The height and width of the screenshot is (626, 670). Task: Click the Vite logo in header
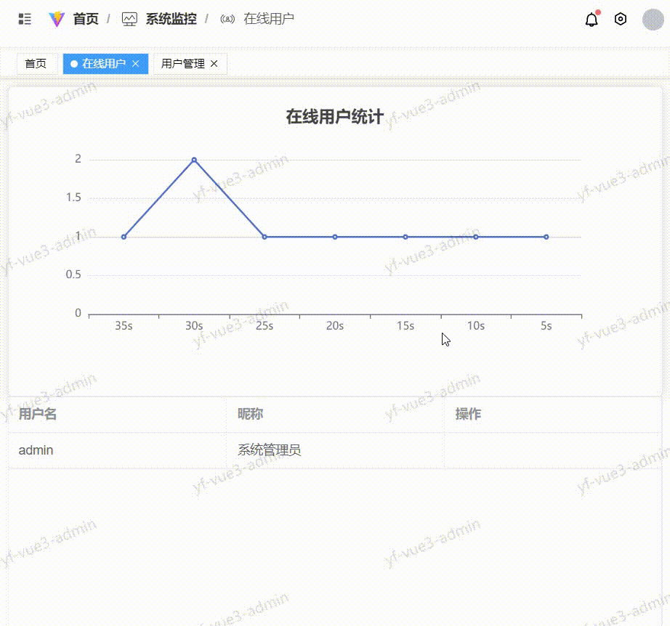(57, 19)
